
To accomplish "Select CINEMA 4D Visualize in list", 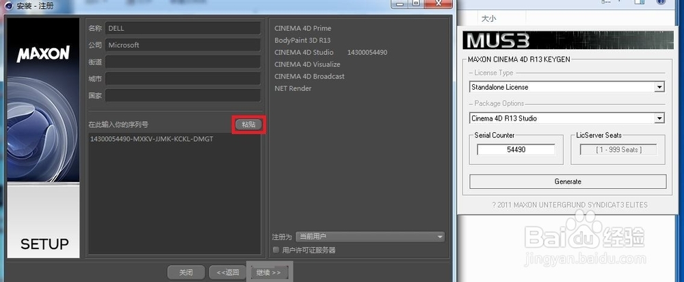I will pos(307,64).
